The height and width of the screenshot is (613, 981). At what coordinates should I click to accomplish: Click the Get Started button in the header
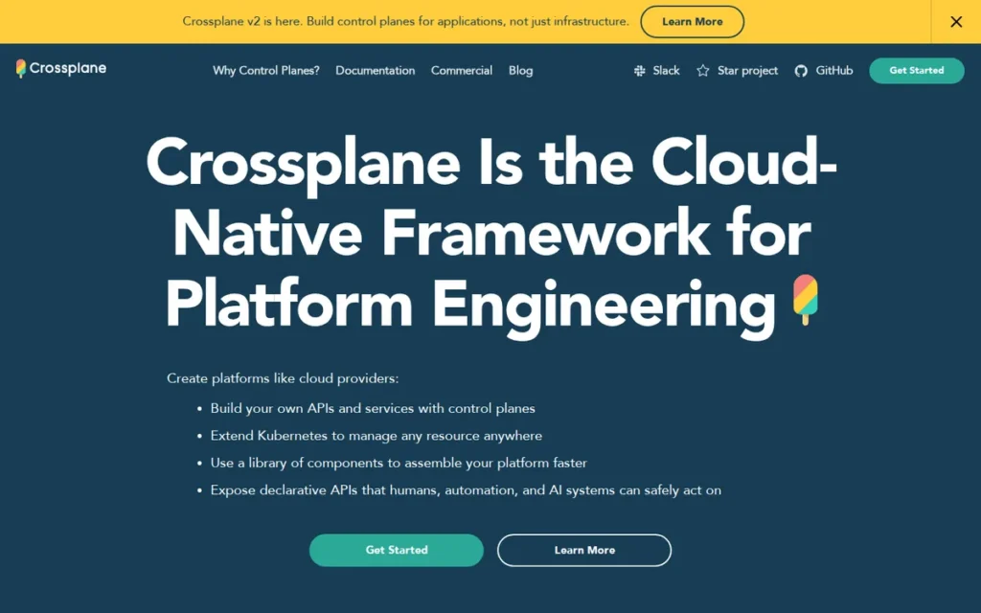click(917, 71)
